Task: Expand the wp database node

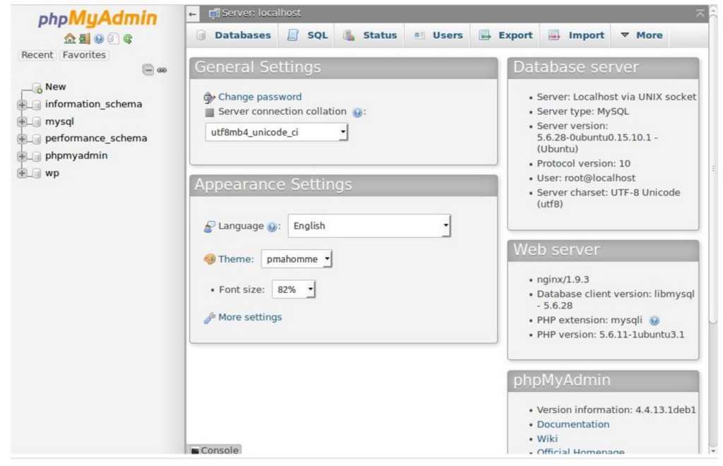Action: pos(22,173)
